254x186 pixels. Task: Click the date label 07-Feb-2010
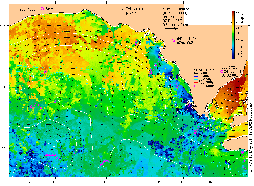[x=131, y=9]
